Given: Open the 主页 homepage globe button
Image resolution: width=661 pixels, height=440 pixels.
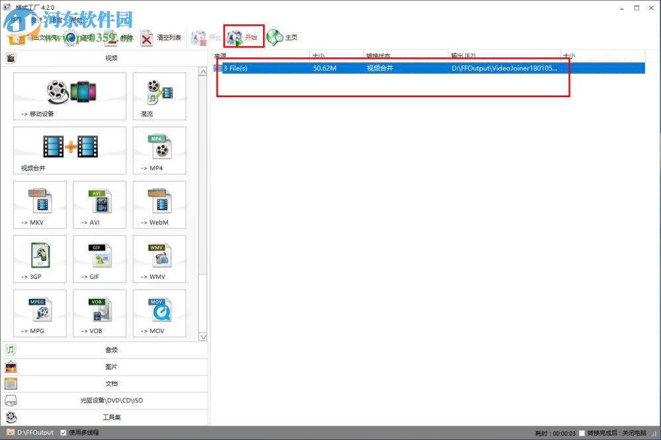Looking at the screenshot, I should (282, 38).
